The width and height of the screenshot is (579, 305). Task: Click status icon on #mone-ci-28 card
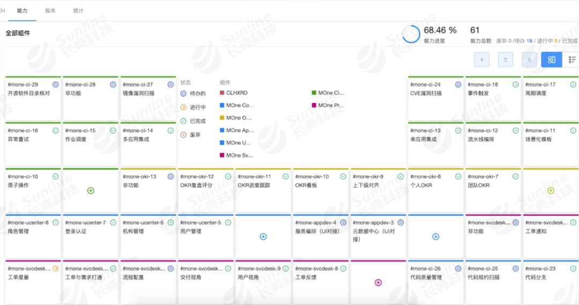tap(113, 85)
